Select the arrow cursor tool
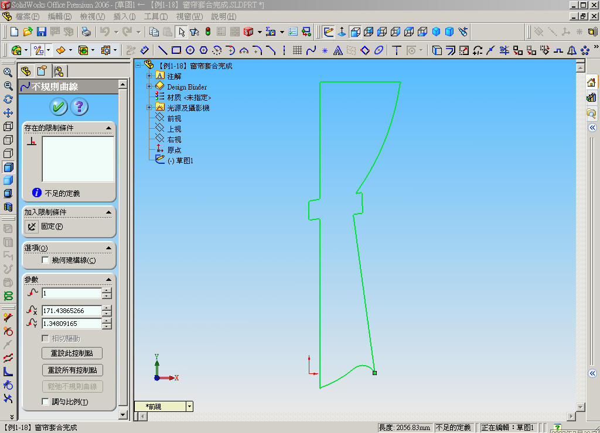 (x=182, y=32)
